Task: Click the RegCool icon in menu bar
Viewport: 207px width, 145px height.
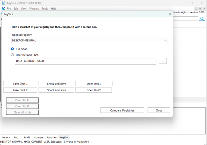Action: click(4, 9)
